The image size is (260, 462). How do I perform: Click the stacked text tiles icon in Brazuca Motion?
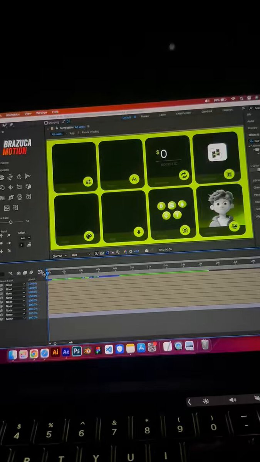click(x=16, y=208)
